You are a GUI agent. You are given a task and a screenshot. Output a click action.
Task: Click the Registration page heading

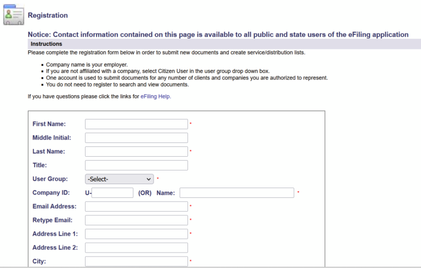pyautogui.click(x=48, y=15)
